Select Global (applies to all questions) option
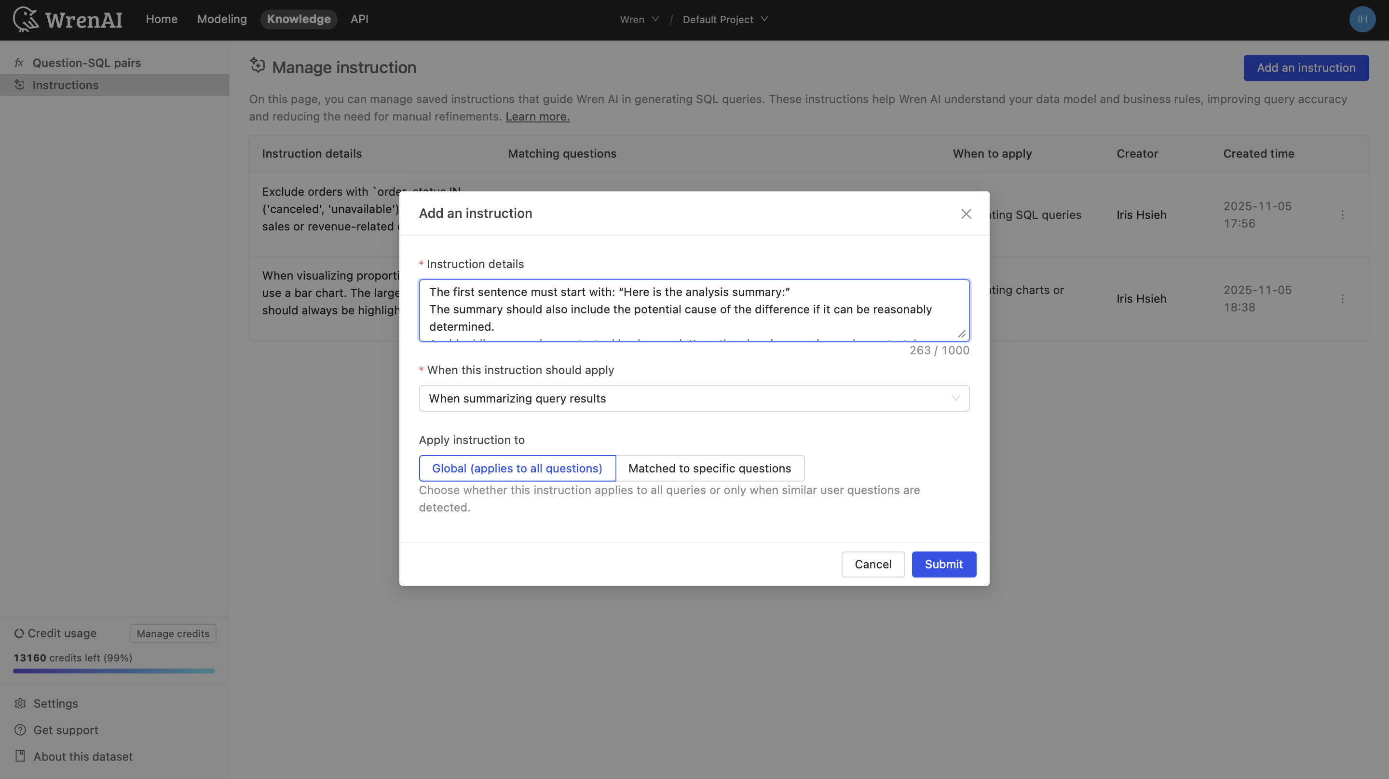Image resolution: width=1389 pixels, height=779 pixels. (517, 468)
